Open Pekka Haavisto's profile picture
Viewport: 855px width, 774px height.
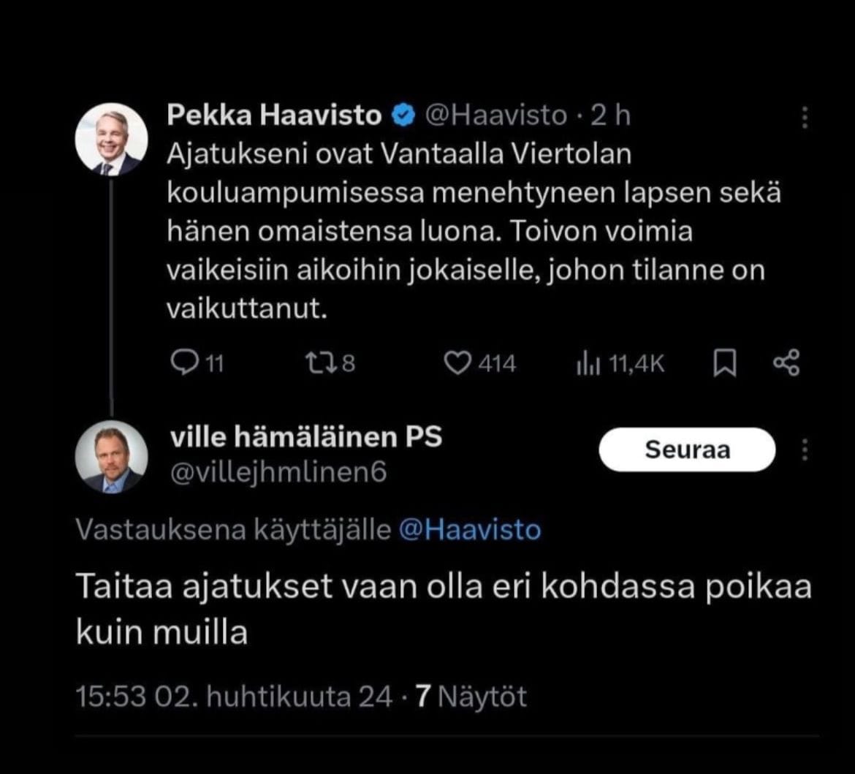click(111, 136)
